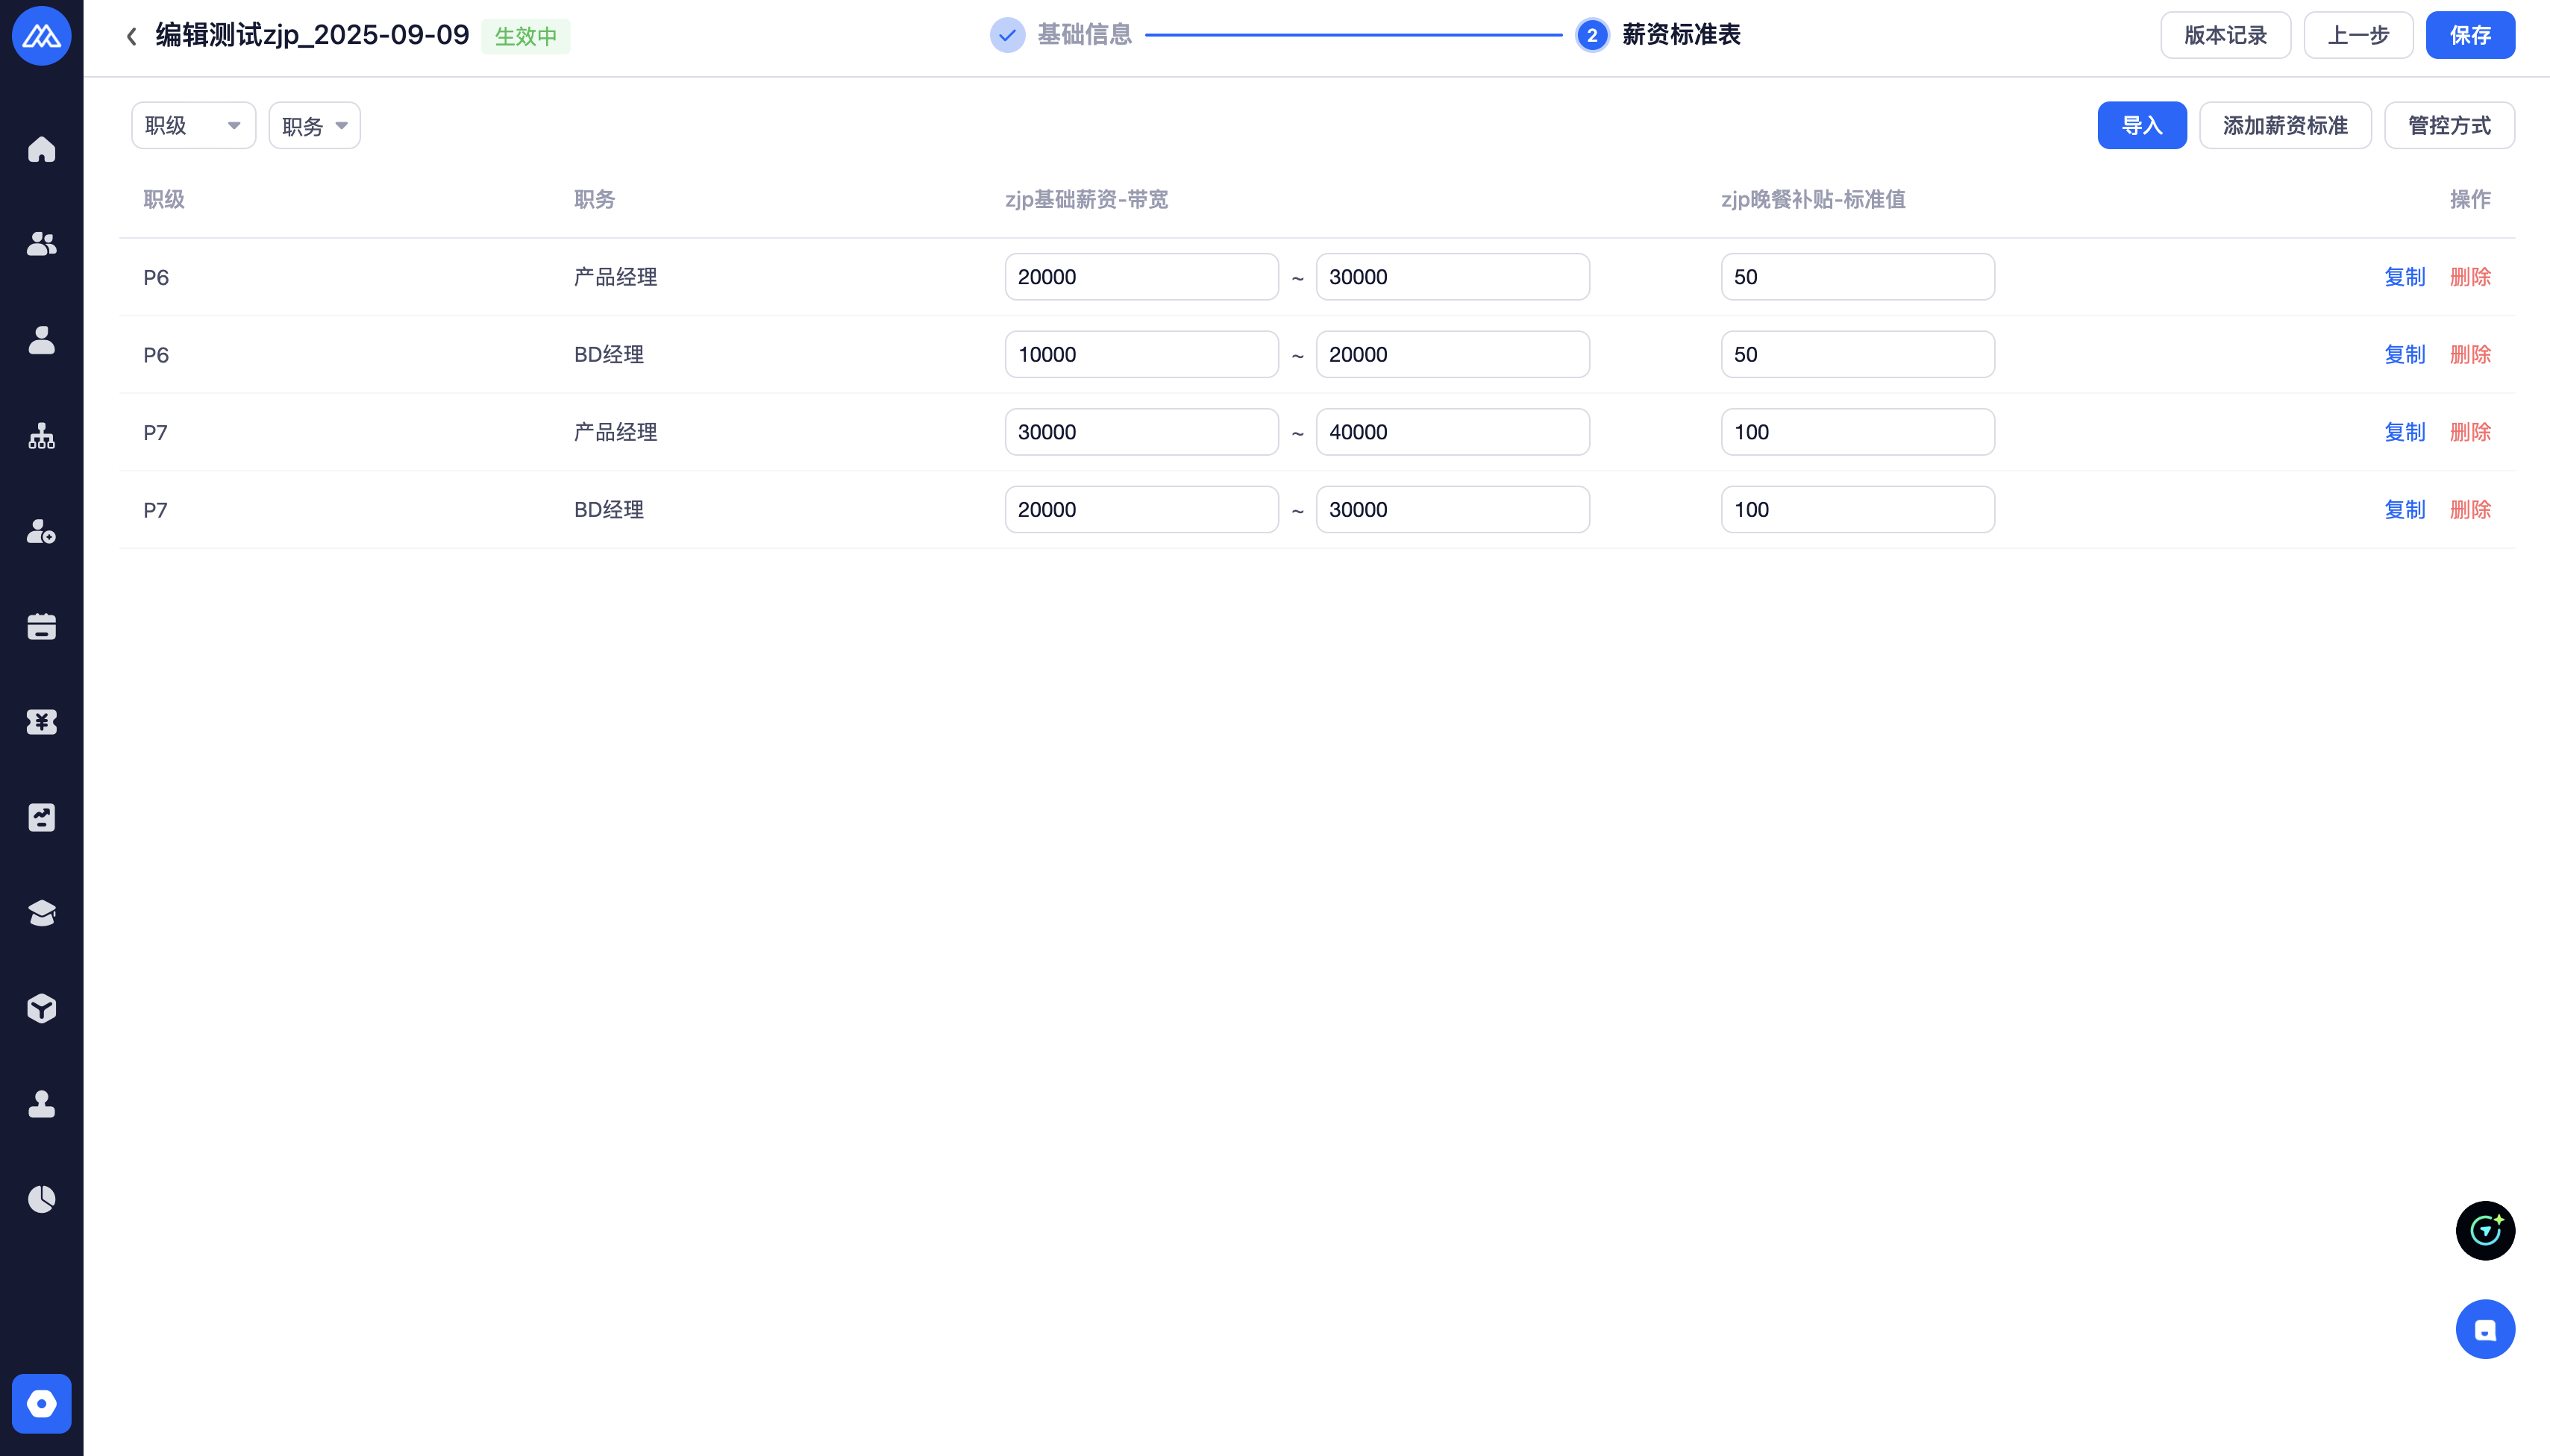Click the page title 编辑测试zjp_2025-09-09
Viewport: 2550px width, 1456px height.
coord(312,35)
